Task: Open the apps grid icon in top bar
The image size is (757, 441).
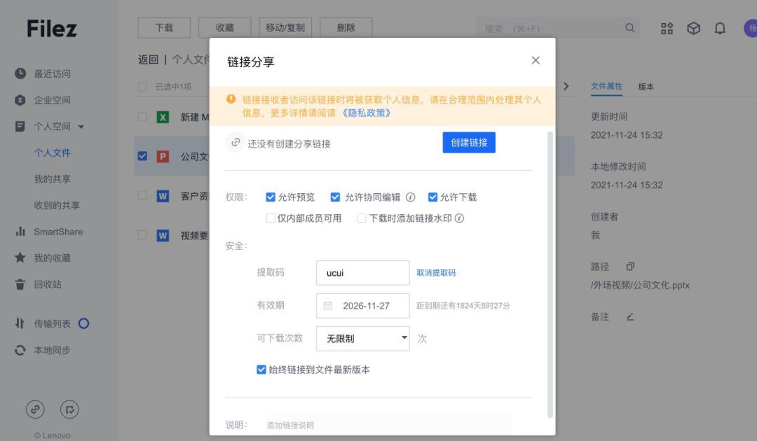Action: click(x=667, y=28)
